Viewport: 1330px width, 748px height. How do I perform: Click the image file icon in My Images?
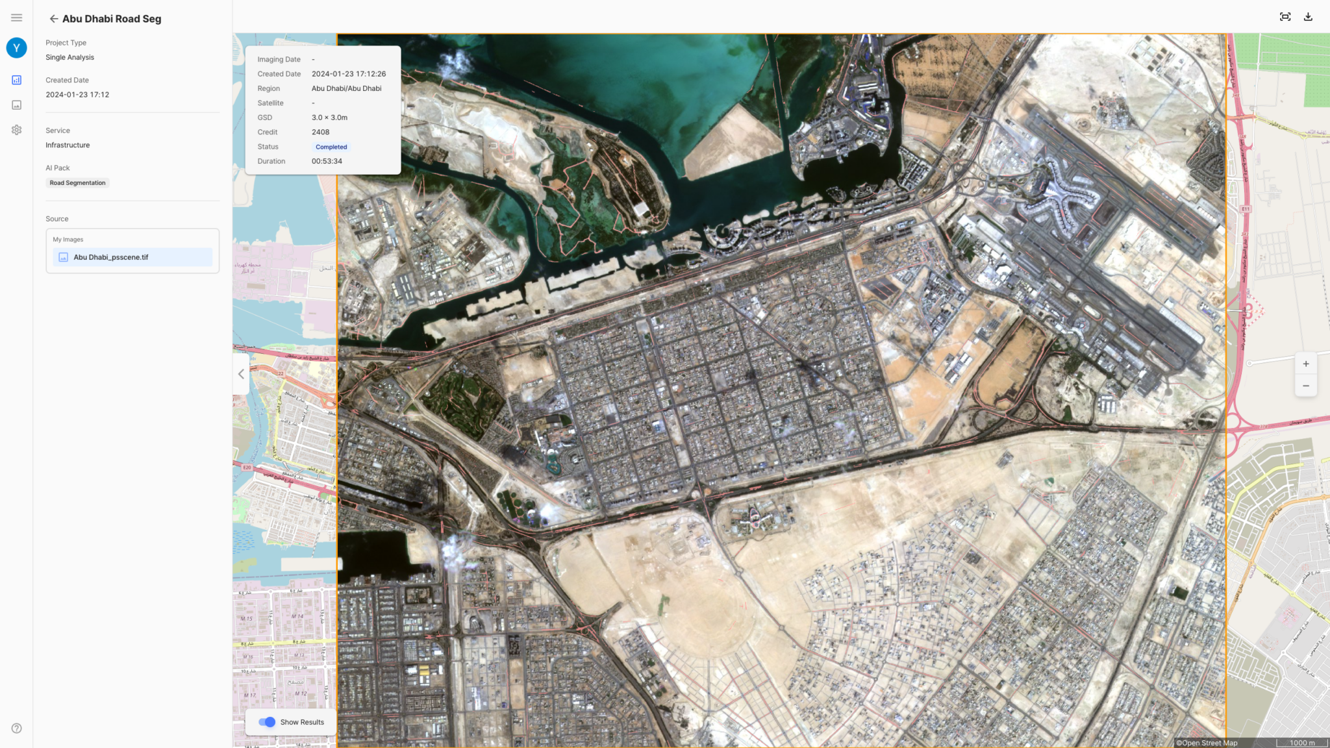(x=64, y=257)
